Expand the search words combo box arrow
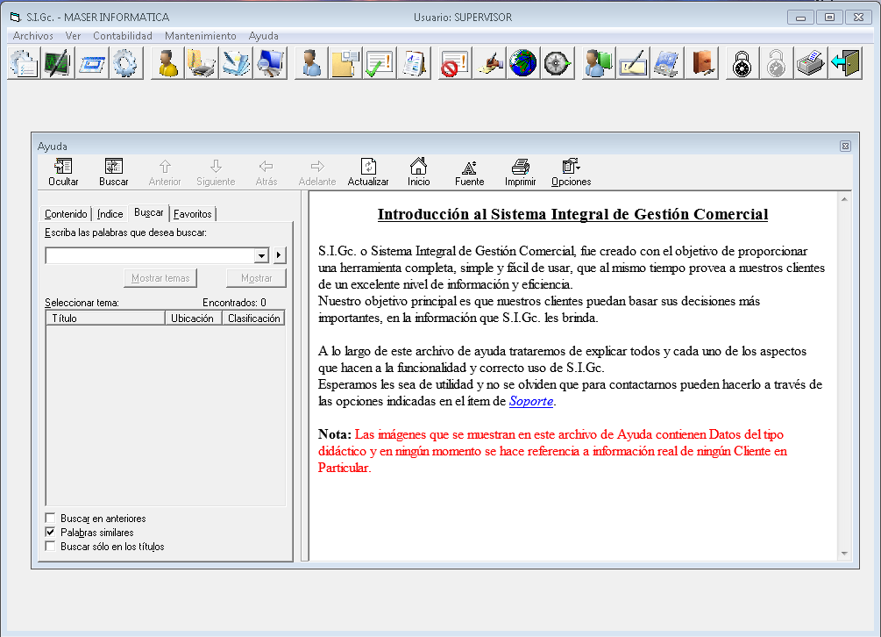Viewport: 881px width, 637px height. pyautogui.click(x=261, y=256)
